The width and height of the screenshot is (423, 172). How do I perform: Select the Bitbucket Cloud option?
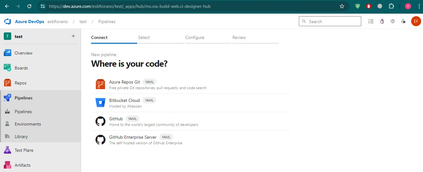click(x=124, y=100)
